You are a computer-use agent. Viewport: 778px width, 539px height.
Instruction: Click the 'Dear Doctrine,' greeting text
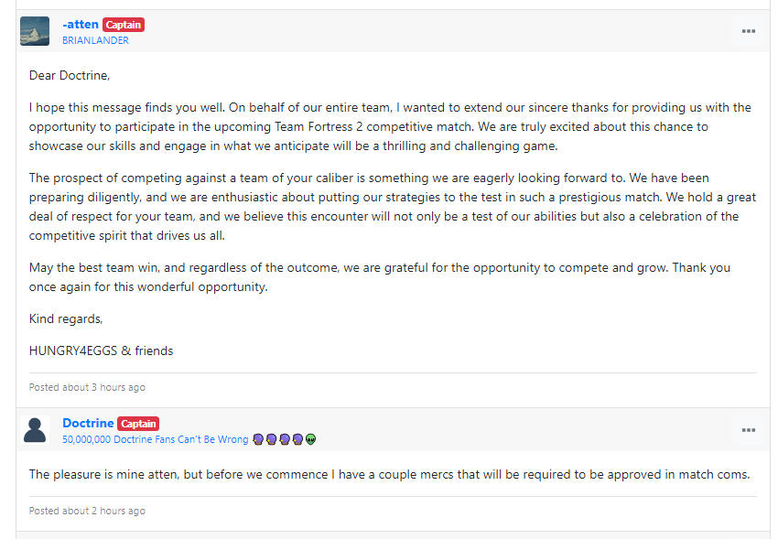pos(69,75)
